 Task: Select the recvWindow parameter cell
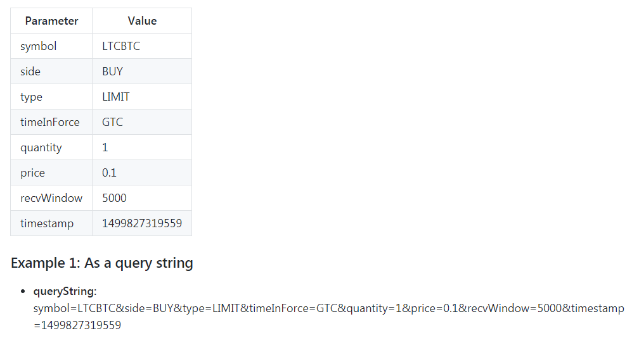(51, 198)
